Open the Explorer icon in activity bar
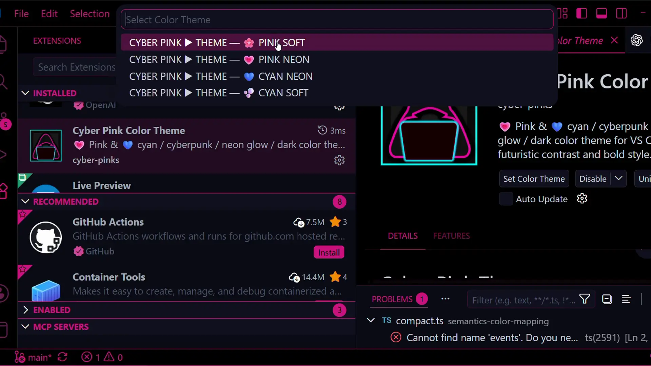651x366 pixels. 3,44
